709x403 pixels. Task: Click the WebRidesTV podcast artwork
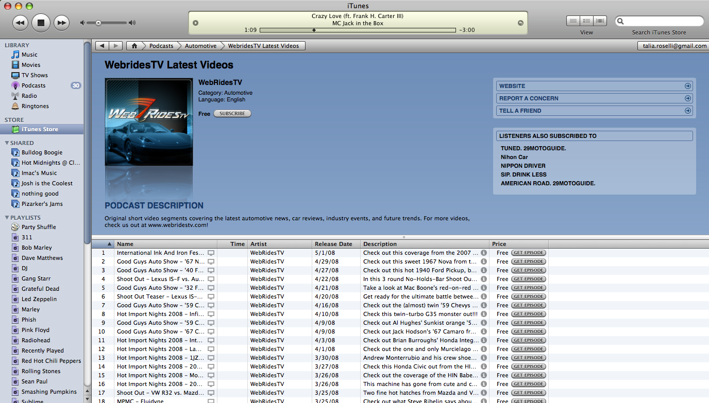149,122
